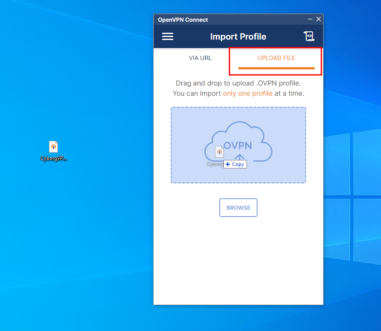Click the OVPN cloud upload drop zone

click(x=238, y=145)
